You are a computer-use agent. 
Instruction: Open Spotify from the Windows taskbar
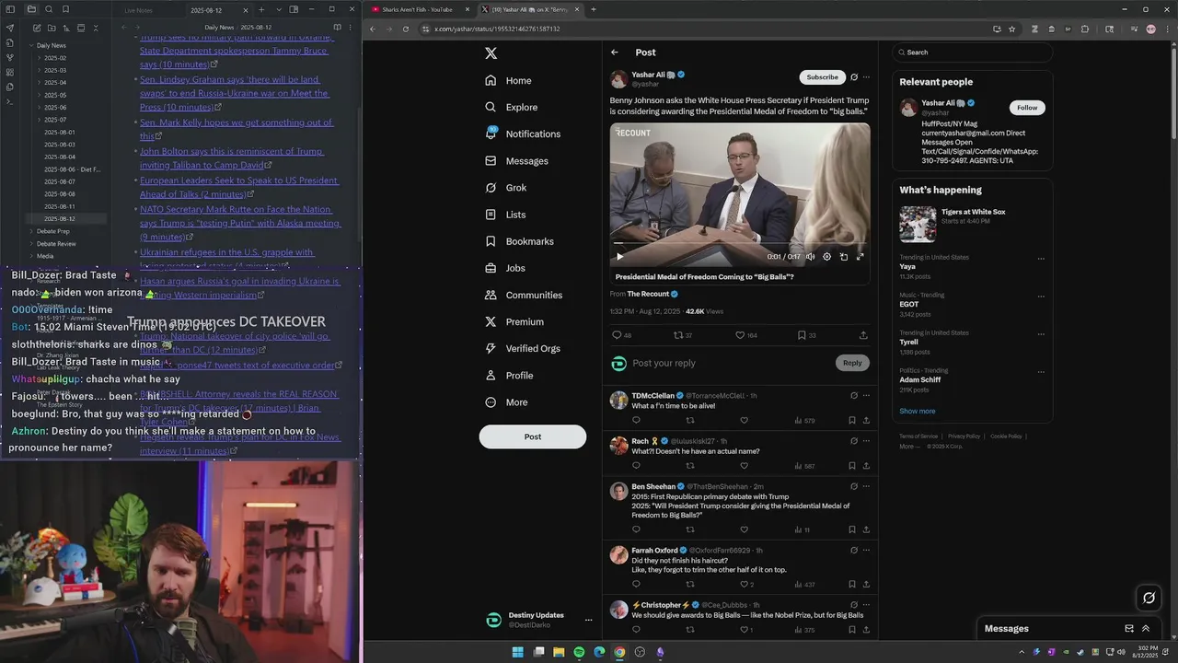tap(579, 652)
